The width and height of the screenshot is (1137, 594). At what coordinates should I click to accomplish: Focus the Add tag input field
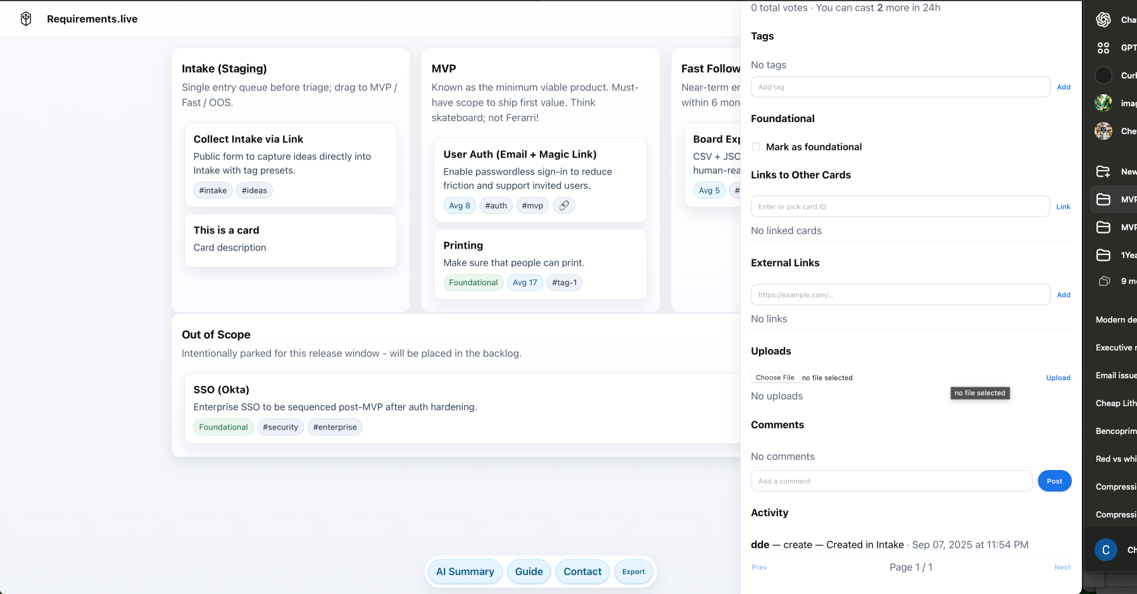900,87
